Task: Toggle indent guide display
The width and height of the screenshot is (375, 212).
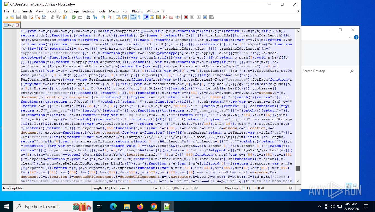Action: [x=146, y=17]
